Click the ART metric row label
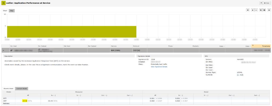The width and height of the screenshot is (272, 106). pyautogui.click(x=5, y=101)
